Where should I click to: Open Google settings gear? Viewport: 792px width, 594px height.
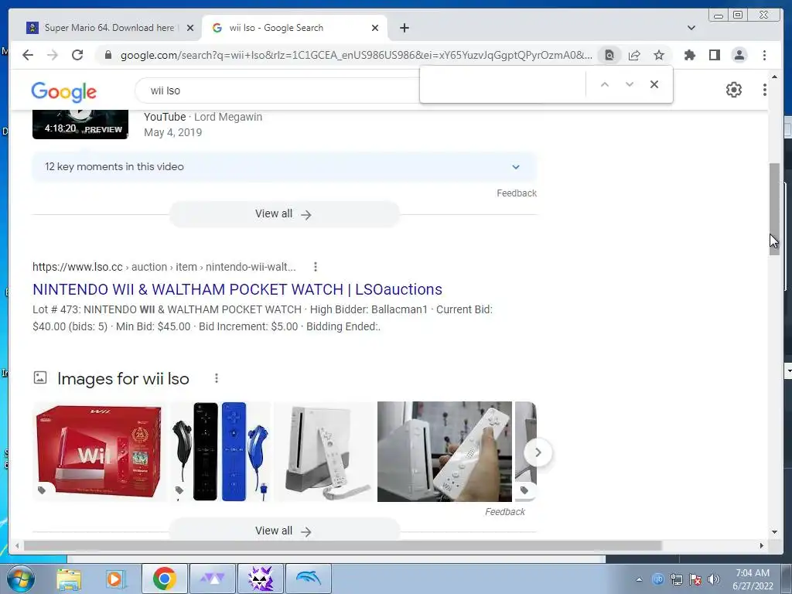734,90
